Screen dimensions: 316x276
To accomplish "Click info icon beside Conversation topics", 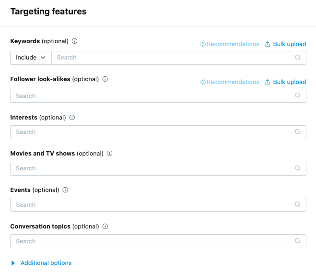I will 105,227.
